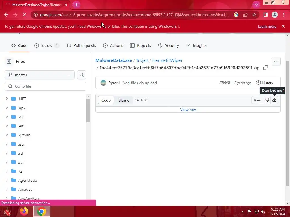Open the Issues tab
The image size is (290, 217).
tap(47, 45)
